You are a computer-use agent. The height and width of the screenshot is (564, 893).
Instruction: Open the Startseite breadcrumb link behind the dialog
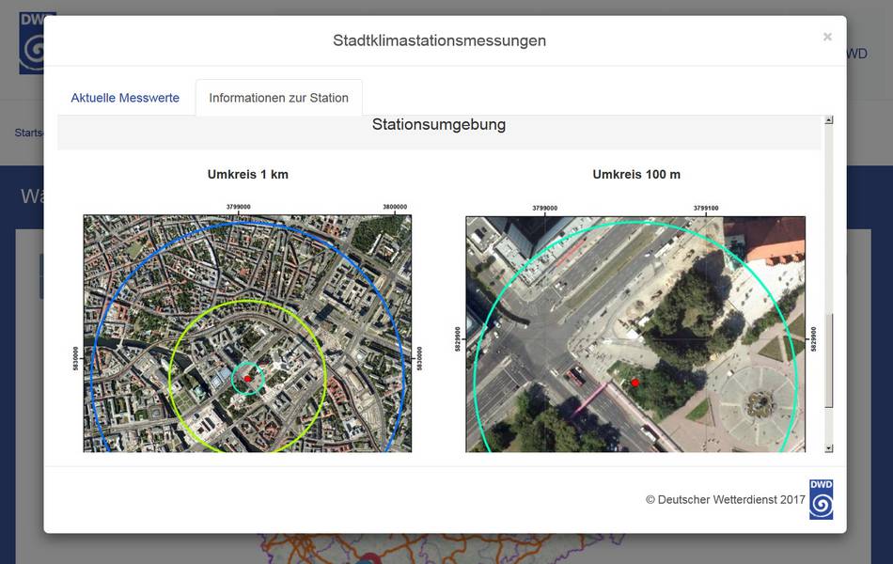click(x=28, y=133)
